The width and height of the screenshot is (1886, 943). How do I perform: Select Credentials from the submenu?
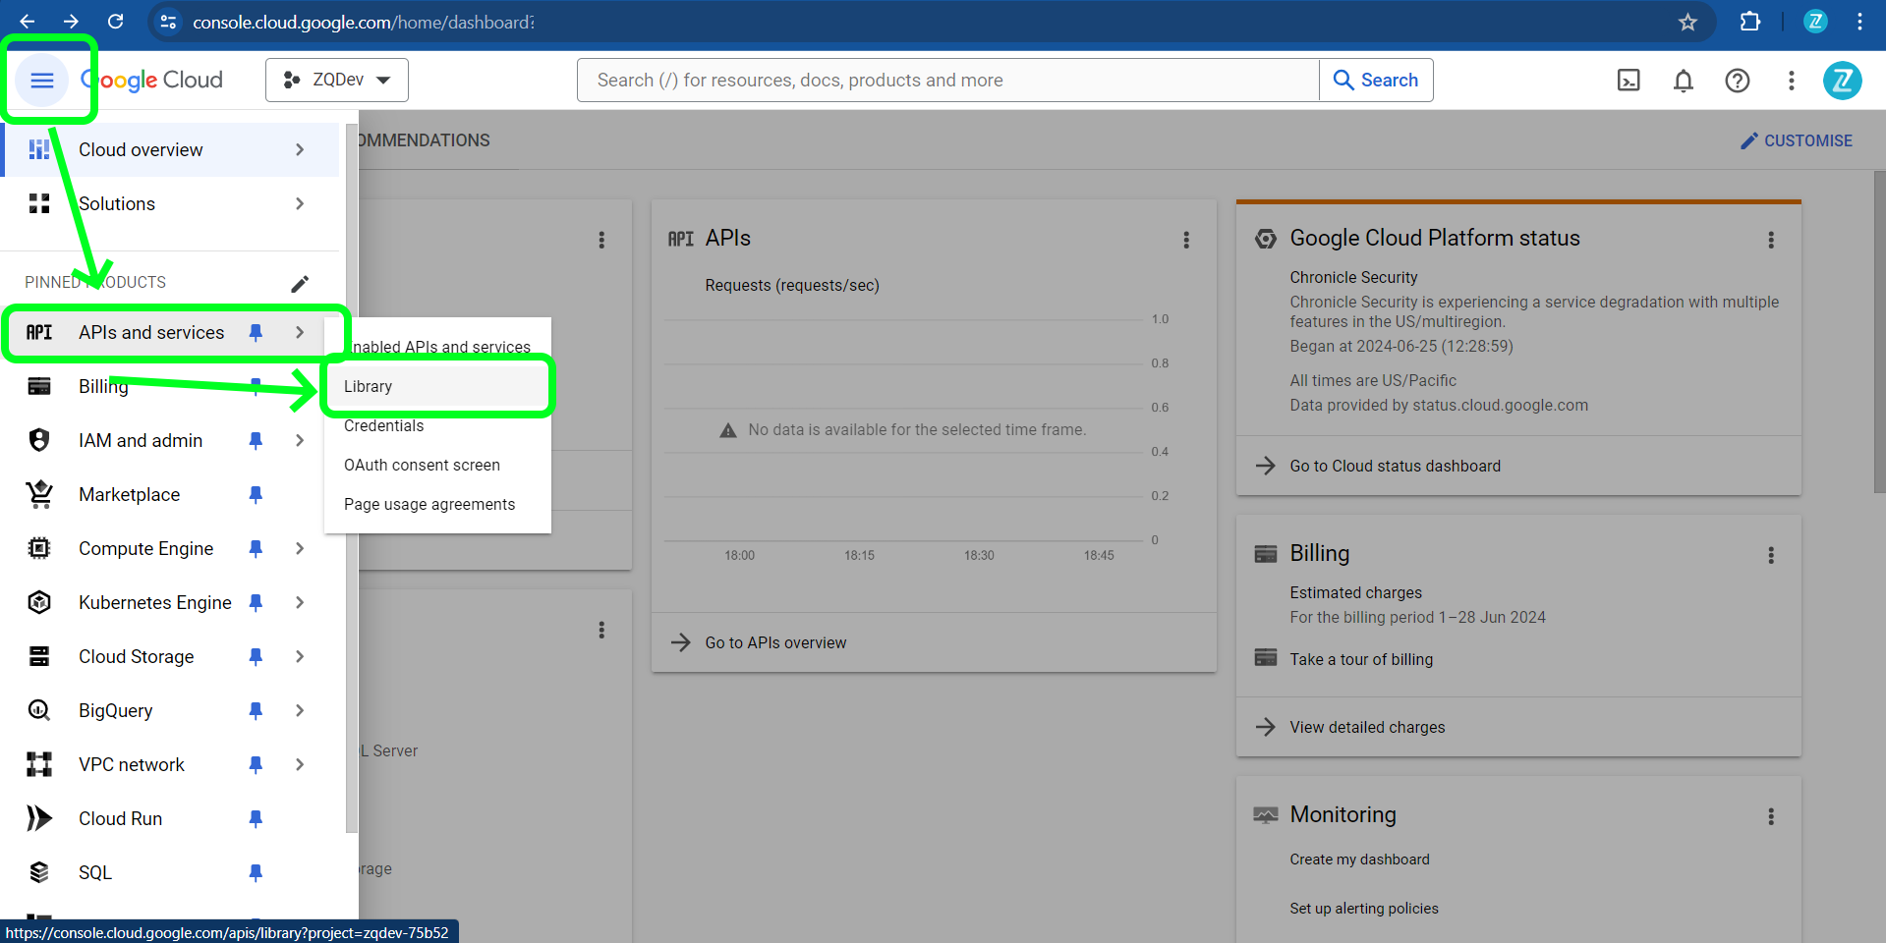[437, 425]
